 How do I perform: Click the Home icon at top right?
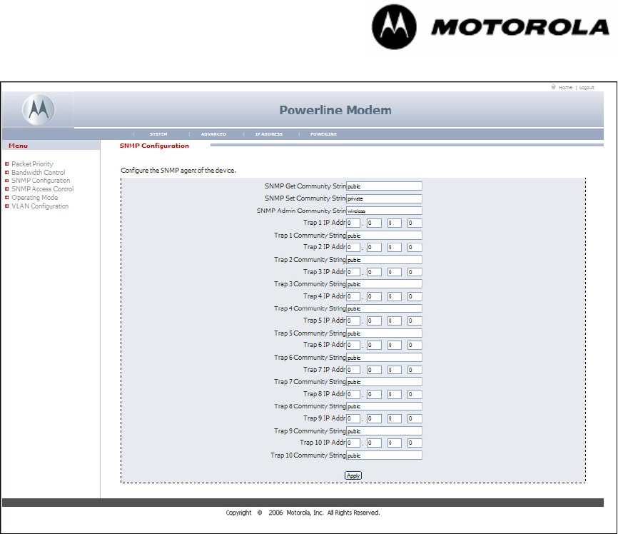(x=553, y=87)
